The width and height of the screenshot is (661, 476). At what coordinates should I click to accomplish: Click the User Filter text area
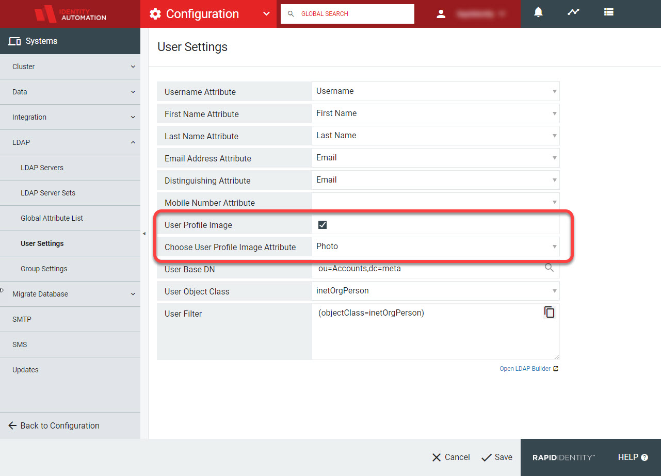coord(436,332)
